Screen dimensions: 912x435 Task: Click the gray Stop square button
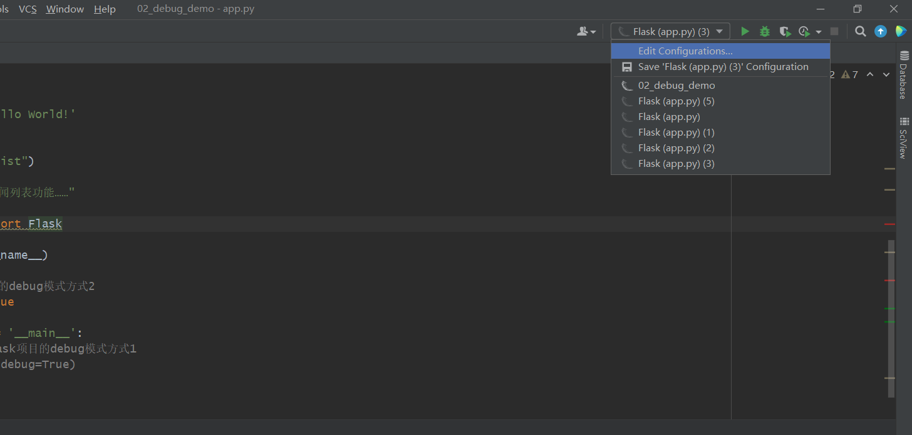(834, 31)
